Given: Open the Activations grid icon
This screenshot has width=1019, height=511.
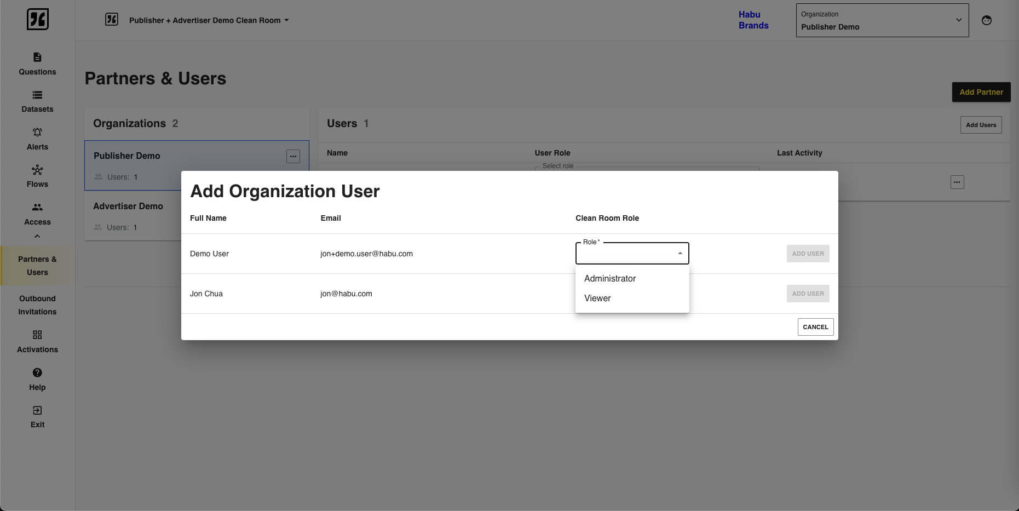Looking at the screenshot, I should [37, 335].
